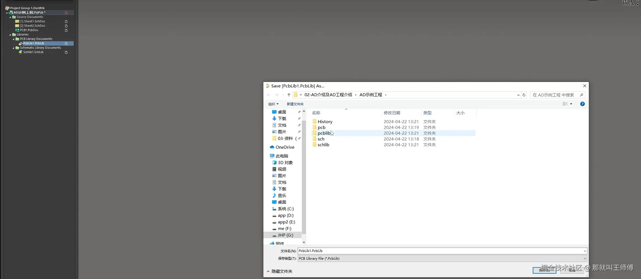Image resolution: width=641 pixels, height=279 pixels.
Task: Sort files by 名称 column header
Action: [316, 113]
